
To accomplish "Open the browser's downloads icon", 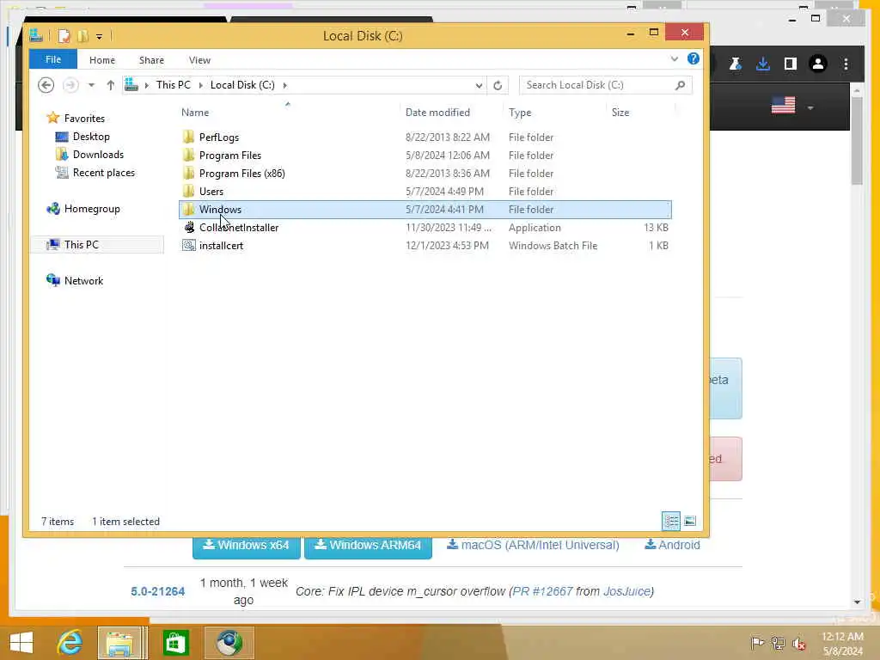I will (x=763, y=64).
